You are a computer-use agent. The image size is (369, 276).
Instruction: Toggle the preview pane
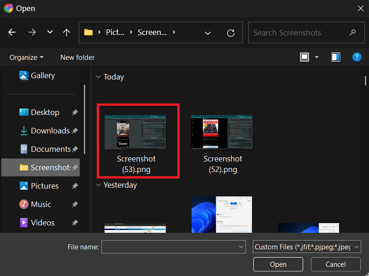click(x=335, y=57)
